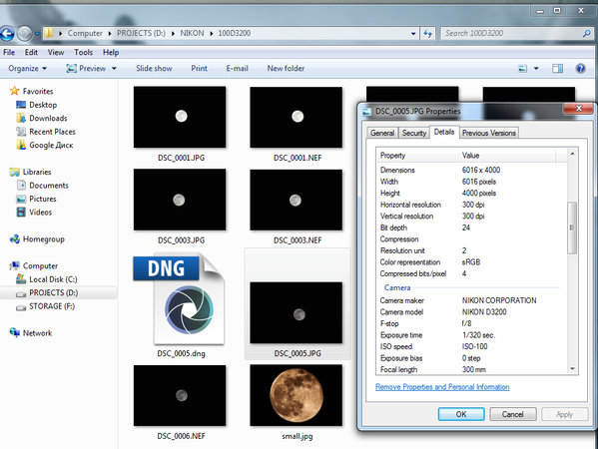Open the Help question mark icon
The width and height of the screenshot is (598, 449).
click(580, 69)
